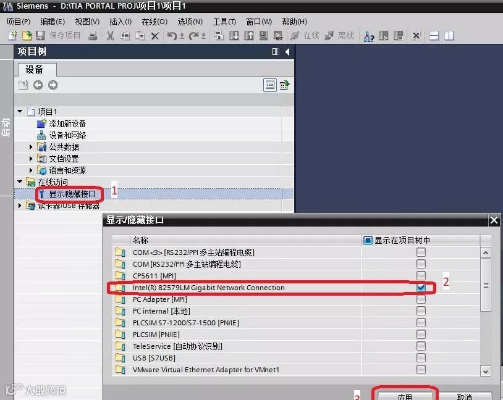Viewport: 503px width, 400px height.
Task: Open the 编辑(E) menu
Action: (53, 22)
